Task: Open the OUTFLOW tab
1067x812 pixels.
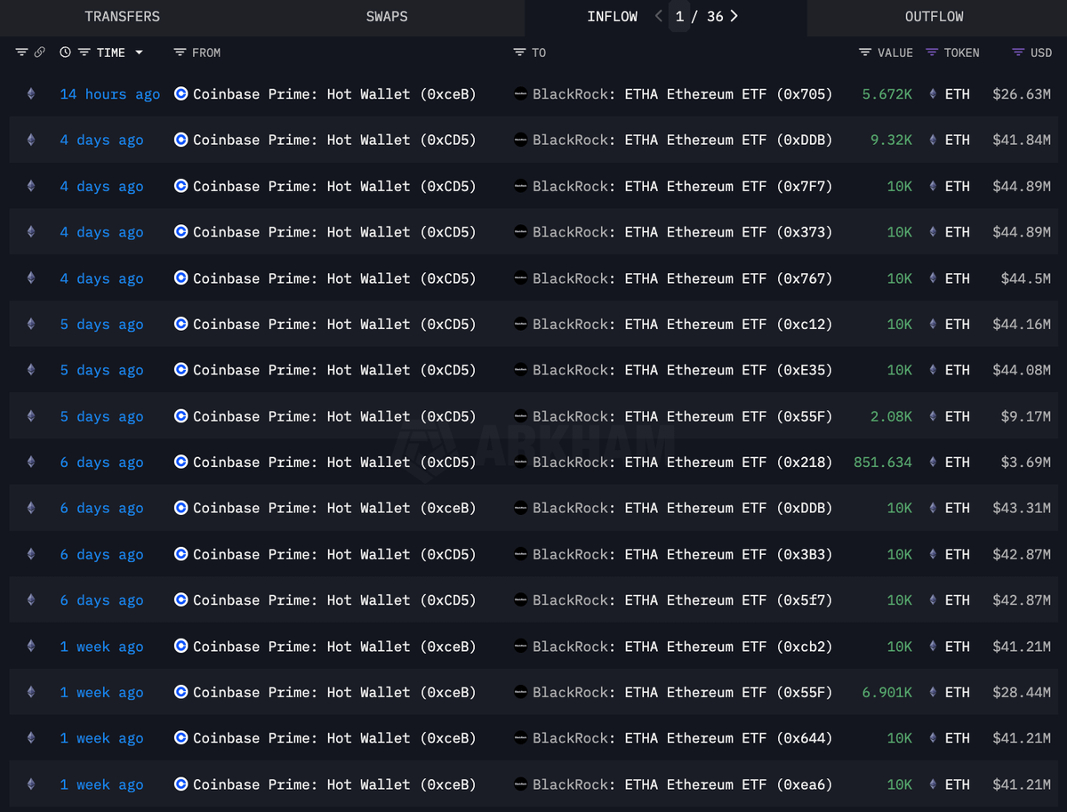Action: [935, 17]
